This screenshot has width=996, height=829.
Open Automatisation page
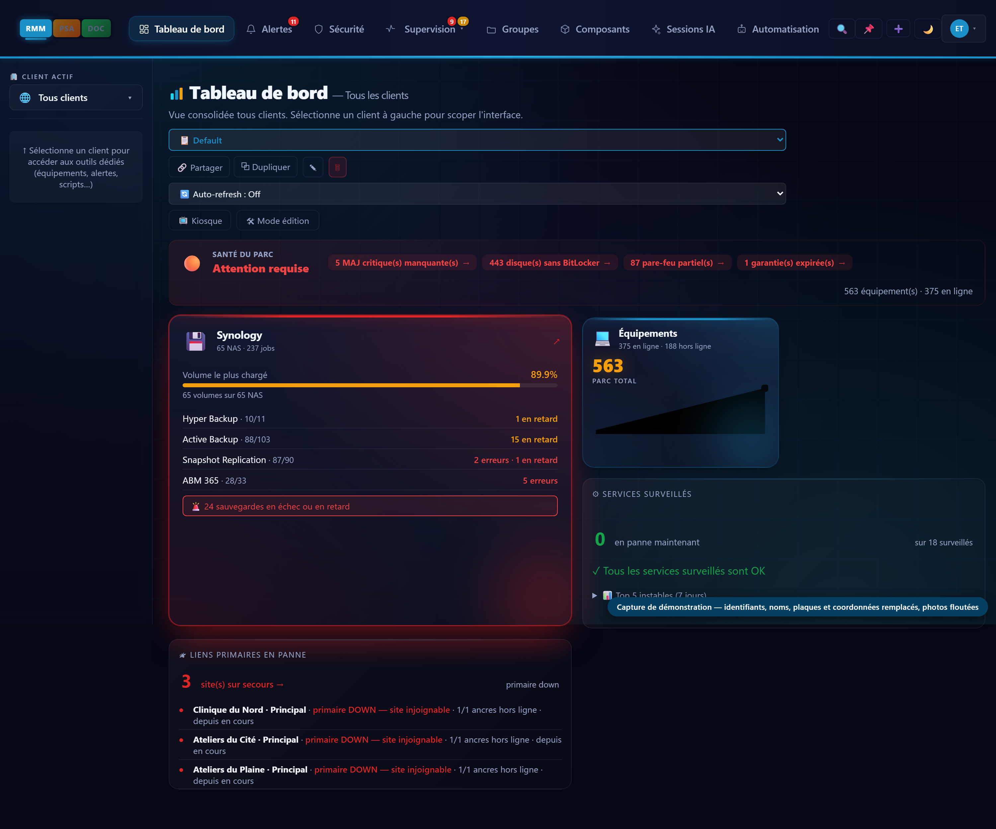(778, 29)
